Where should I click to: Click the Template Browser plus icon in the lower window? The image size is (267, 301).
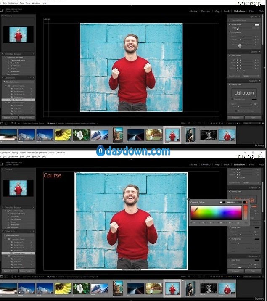(x=33, y=208)
